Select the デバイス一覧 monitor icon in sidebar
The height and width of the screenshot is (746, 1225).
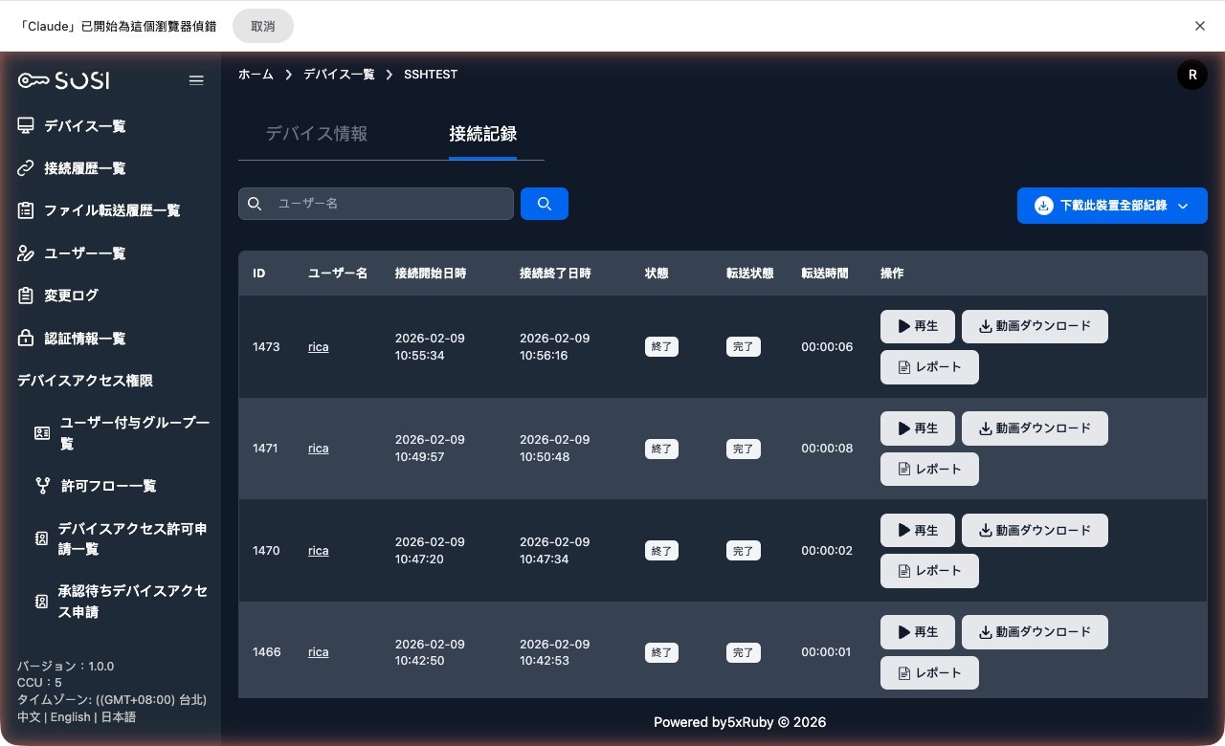pyautogui.click(x=26, y=125)
